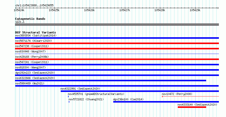Click the nsv830948 (Wong2007) label

click(30, 51)
